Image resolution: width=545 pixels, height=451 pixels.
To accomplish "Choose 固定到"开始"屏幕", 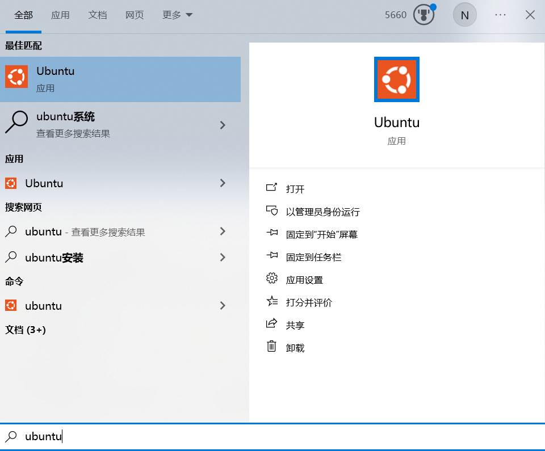I will (321, 234).
